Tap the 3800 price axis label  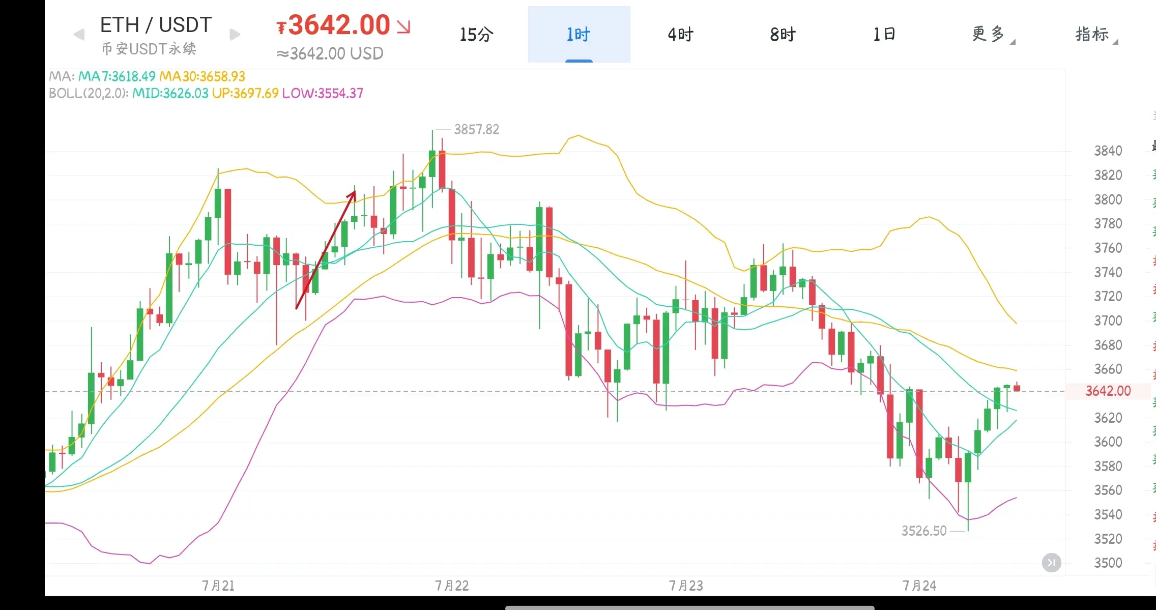1108,199
